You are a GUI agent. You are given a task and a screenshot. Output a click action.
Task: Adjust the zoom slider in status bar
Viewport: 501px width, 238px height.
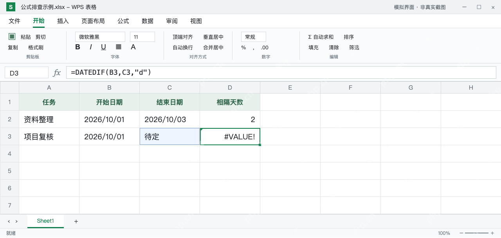click(477, 233)
